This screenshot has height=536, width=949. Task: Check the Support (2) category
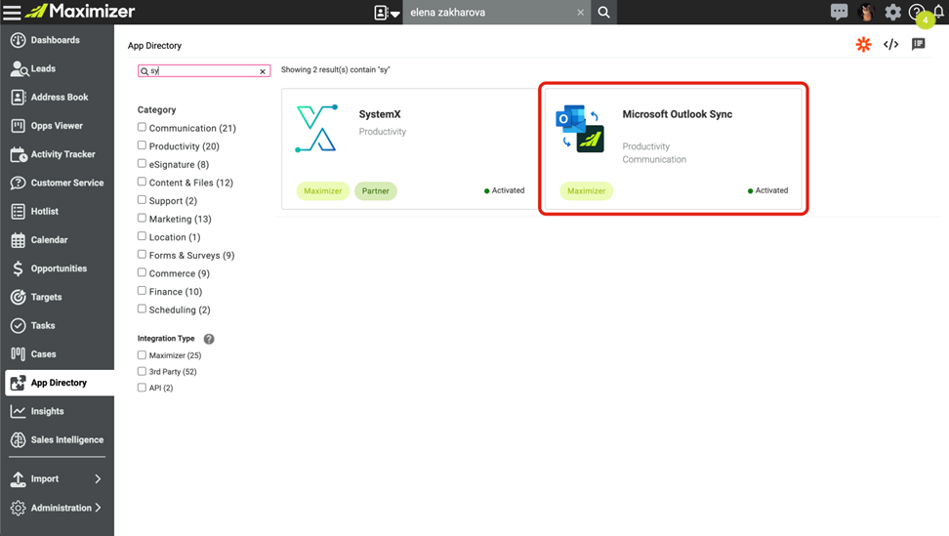pyautogui.click(x=142, y=199)
